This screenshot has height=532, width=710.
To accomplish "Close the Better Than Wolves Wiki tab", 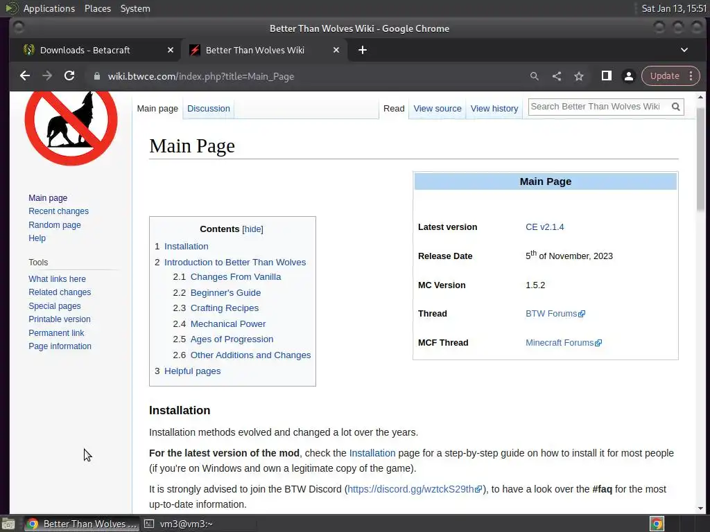I will pos(336,50).
